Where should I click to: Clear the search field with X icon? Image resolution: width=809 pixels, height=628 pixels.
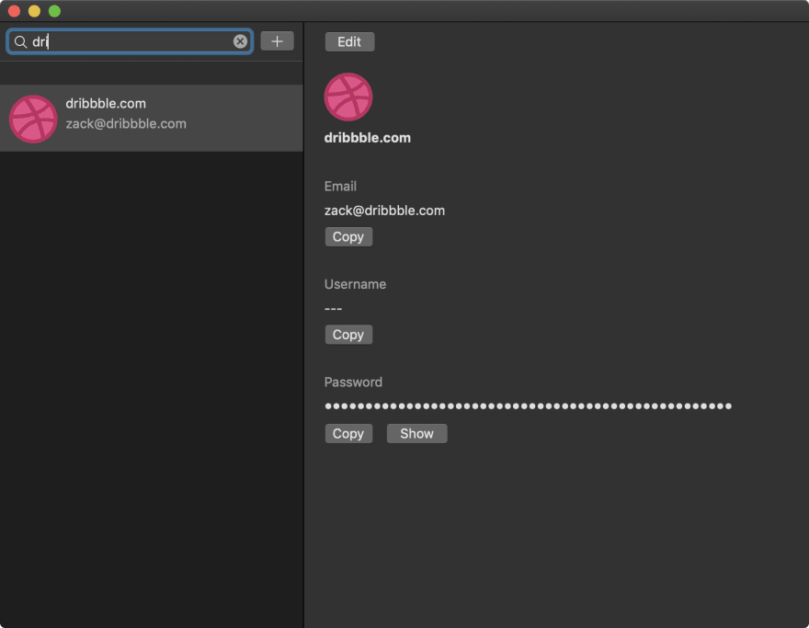[240, 41]
